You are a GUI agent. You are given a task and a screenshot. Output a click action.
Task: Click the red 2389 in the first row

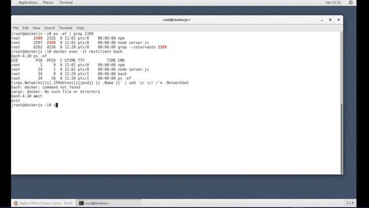click(37, 38)
